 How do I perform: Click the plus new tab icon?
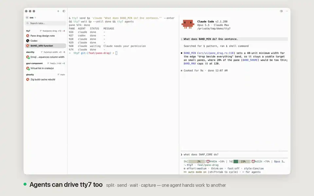58,11
